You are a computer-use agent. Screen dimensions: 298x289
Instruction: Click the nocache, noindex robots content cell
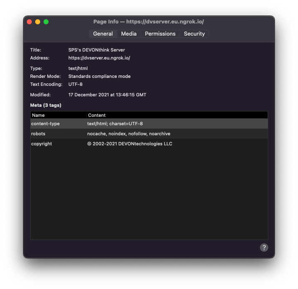pos(128,134)
